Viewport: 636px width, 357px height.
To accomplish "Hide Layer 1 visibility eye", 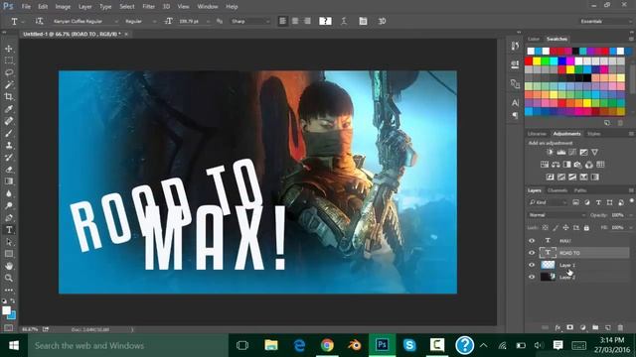I will tap(532, 265).
